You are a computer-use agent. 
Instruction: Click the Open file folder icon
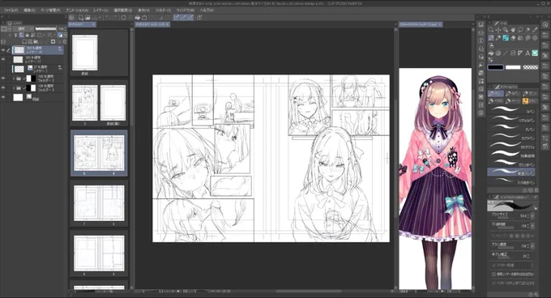(x=88, y=17)
